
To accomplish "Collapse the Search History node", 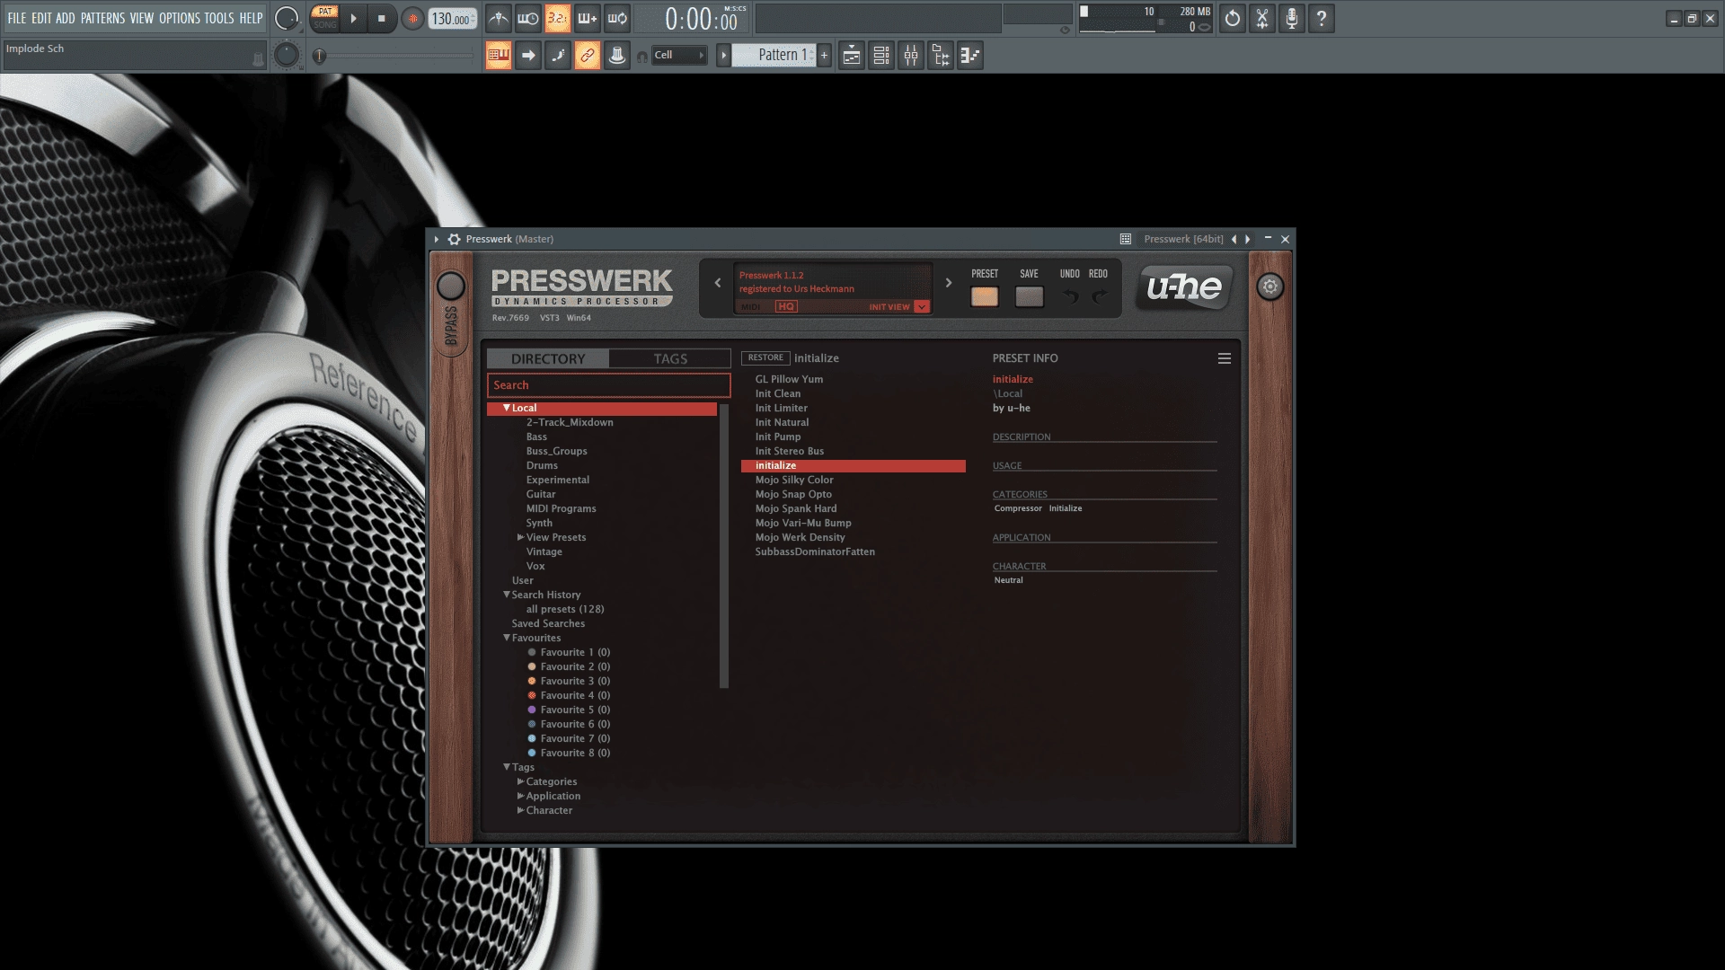I will pyautogui.click(x=507, y=595).
